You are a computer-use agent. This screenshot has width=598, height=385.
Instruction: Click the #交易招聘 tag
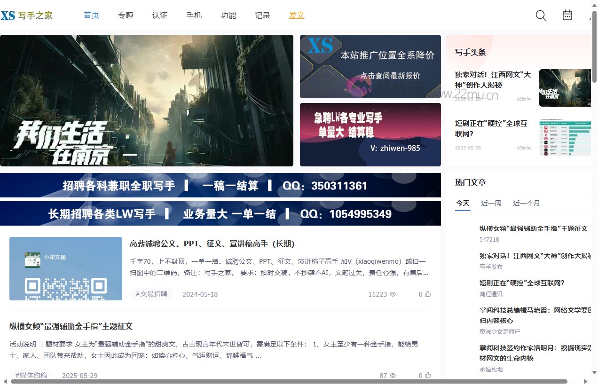(151, 293)
